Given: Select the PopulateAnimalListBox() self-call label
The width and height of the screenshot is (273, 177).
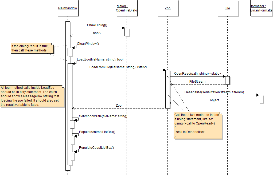Looking at the screenshot, I should (x=97, y=132).
